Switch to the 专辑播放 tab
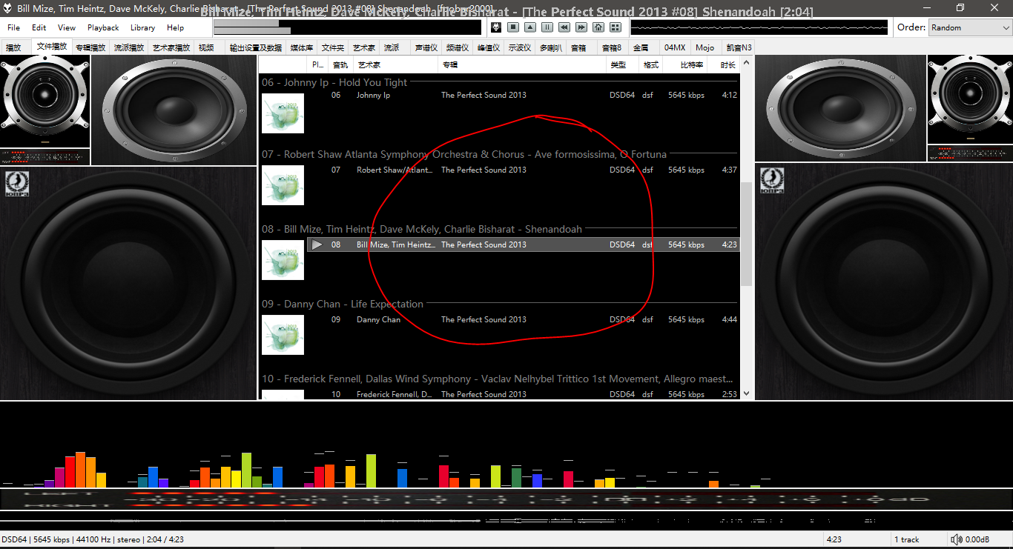The width and height of the screenshot is (1013, 549). tap(90, 47)
